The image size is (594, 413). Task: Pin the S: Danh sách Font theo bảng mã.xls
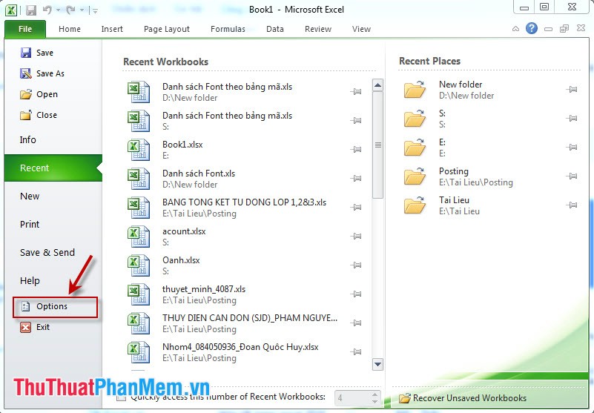tap(356, 121)
